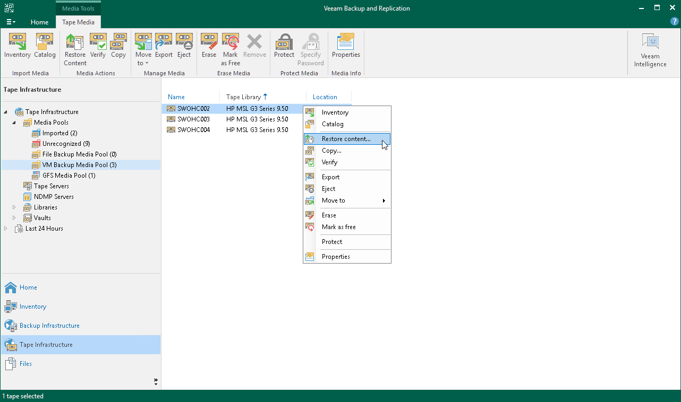
Task: Collapse the Tape Infrastructure tree node
Action: (x=6, y=112)
